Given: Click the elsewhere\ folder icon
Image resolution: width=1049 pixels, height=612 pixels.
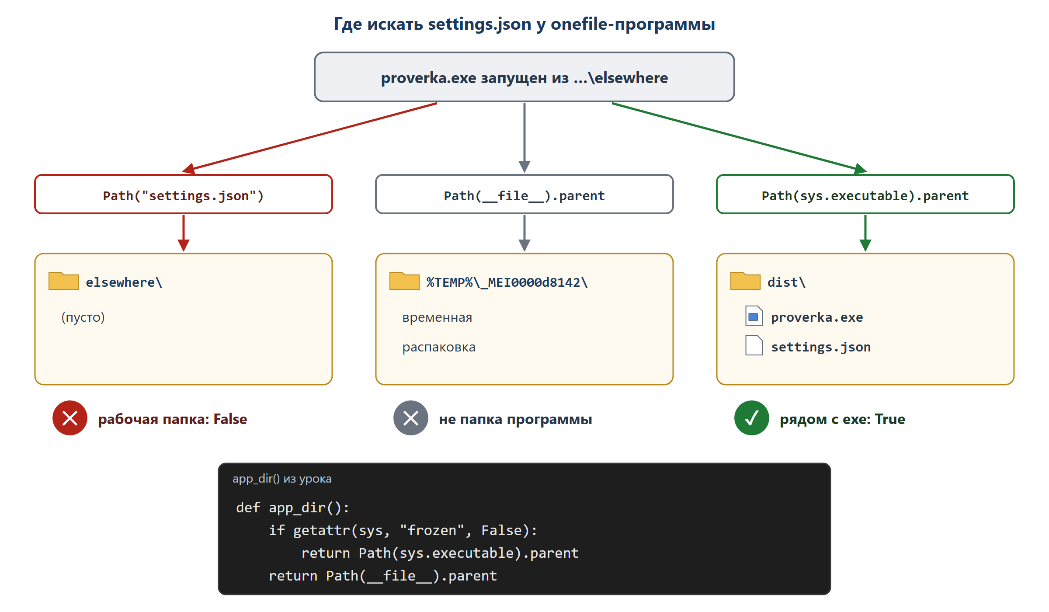Looking at the screenshot, I should tap(63, 281).
